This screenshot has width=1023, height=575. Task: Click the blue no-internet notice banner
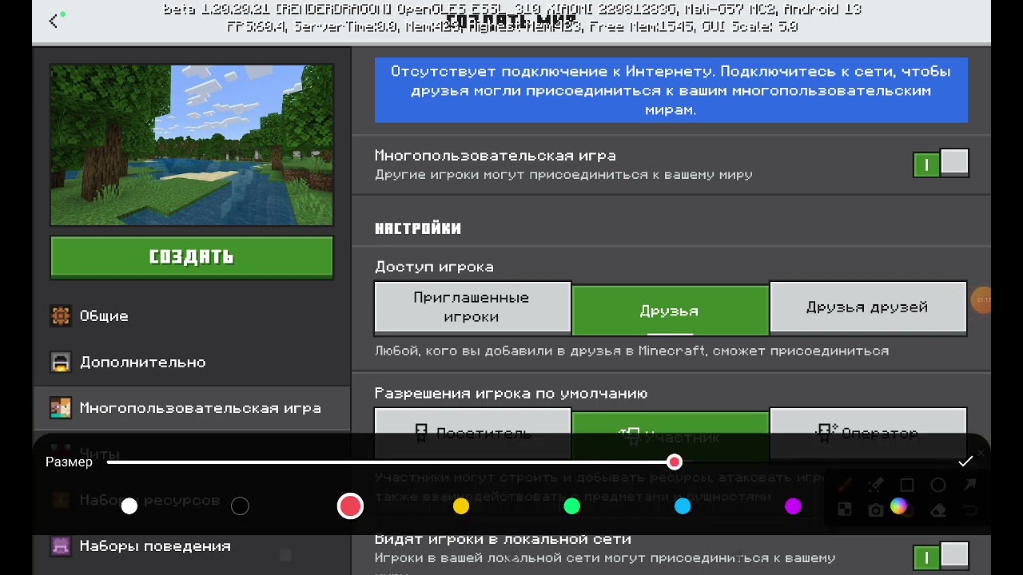[x=671, y=90]
